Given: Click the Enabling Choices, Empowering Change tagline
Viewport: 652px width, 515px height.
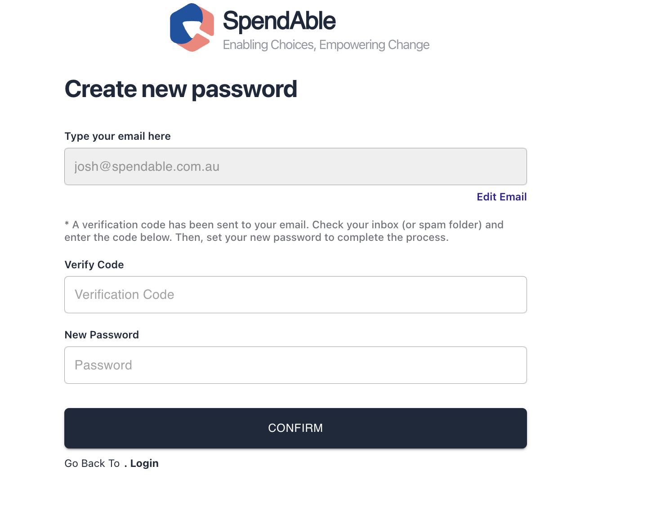Looking at the screenshot, I should pos(326,45).
